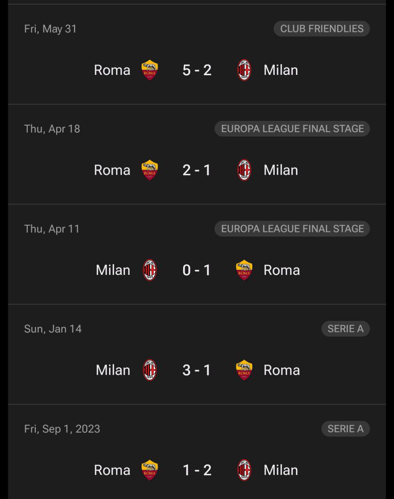Tap Milan crest in Sep 1, 2023 match
The height and width of the screenshot is (499, 394).
[244, 470]
